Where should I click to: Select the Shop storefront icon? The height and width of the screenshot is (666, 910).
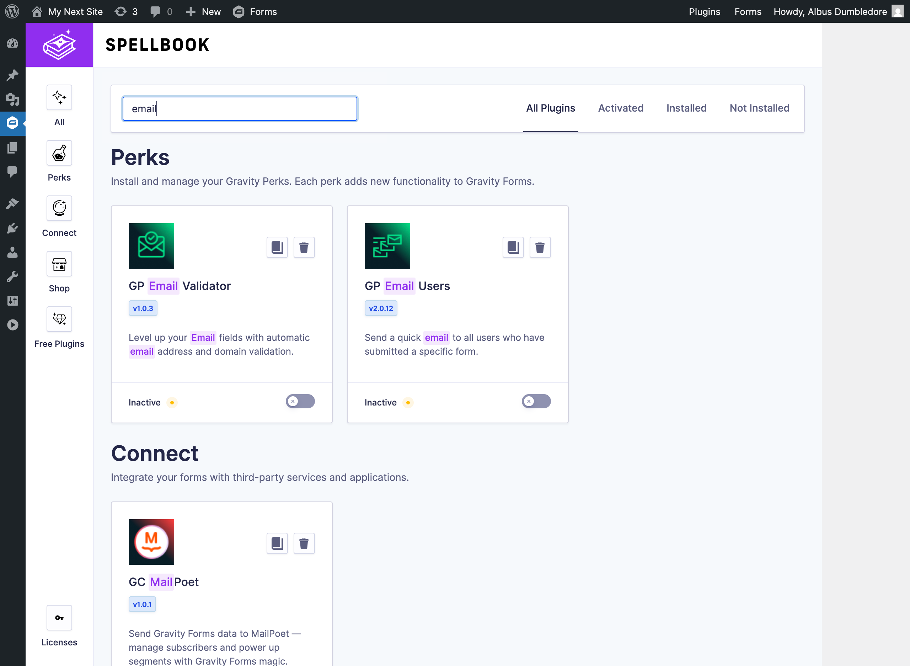click(x=59, y=264)
